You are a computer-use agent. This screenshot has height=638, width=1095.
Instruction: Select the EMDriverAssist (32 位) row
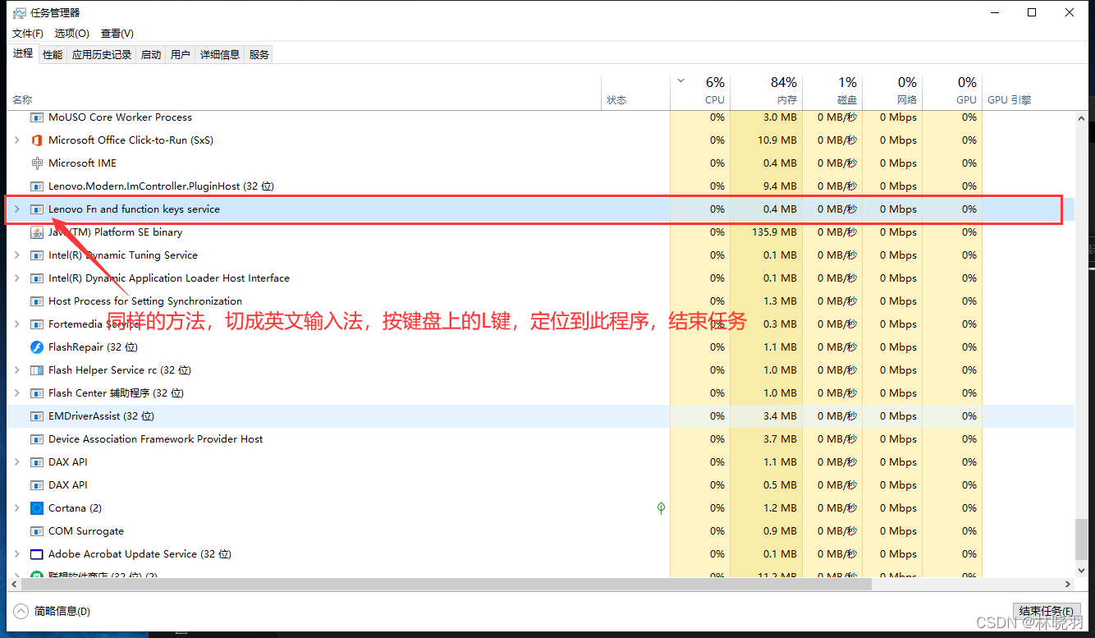click(x=541, y=416)
